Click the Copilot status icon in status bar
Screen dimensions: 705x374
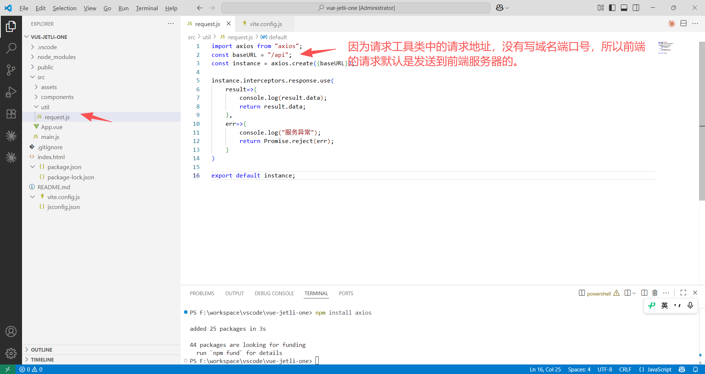[x=682, y=369]
